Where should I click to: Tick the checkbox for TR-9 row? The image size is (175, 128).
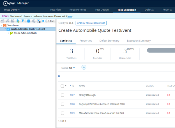62,113
